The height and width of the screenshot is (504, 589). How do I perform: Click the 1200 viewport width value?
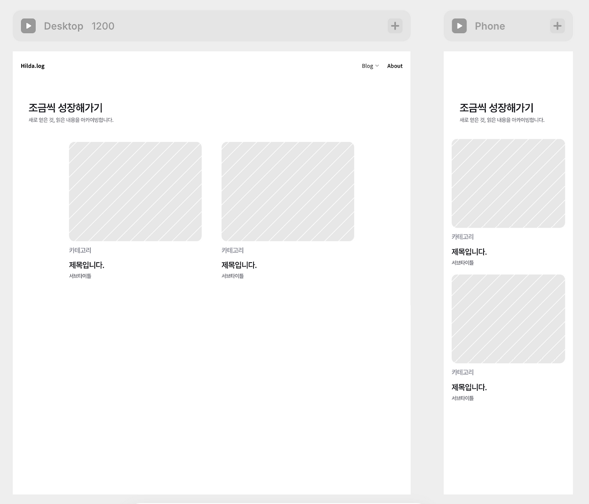pyautogui.click(x=103, y=26)
